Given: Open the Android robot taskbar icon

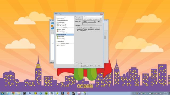Looking at the screenshot, I should coord(57,93).
